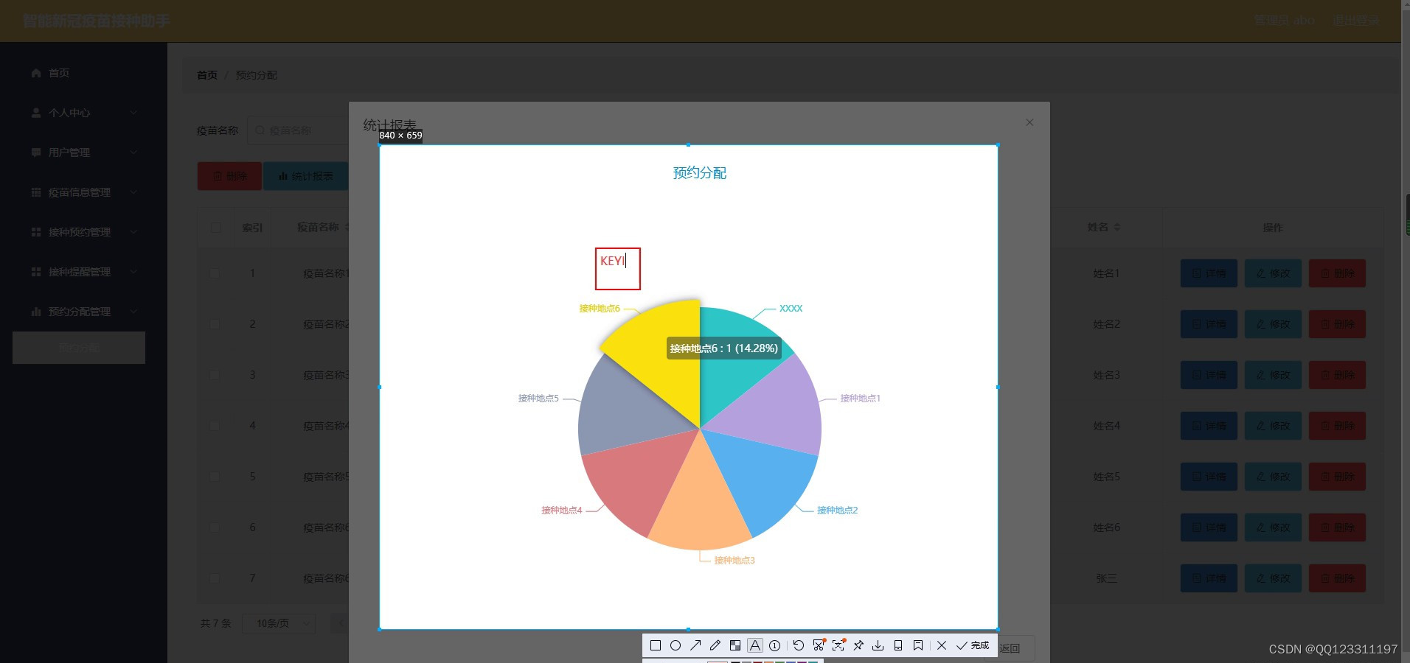Tick checkbox for row 5
1410x663 pixels.
[x=215, y=477]
